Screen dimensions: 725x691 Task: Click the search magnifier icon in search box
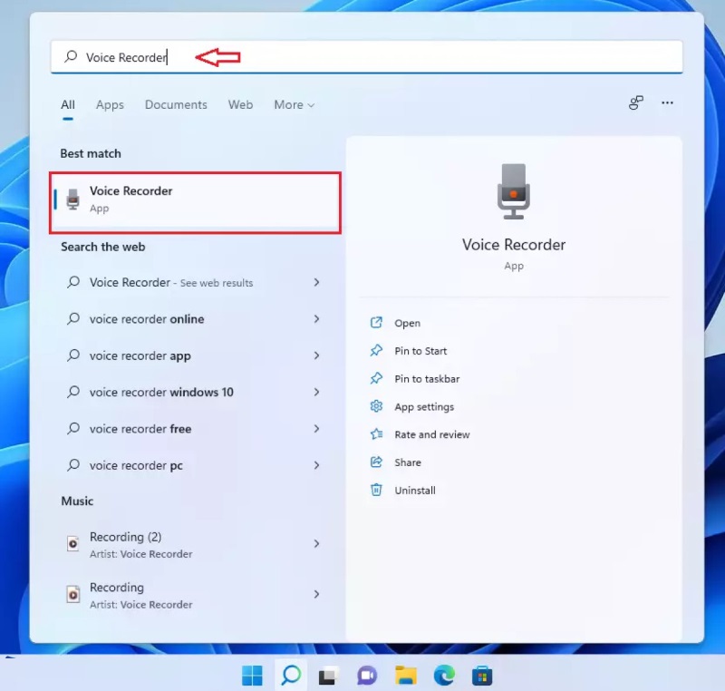tap(71, 56)
